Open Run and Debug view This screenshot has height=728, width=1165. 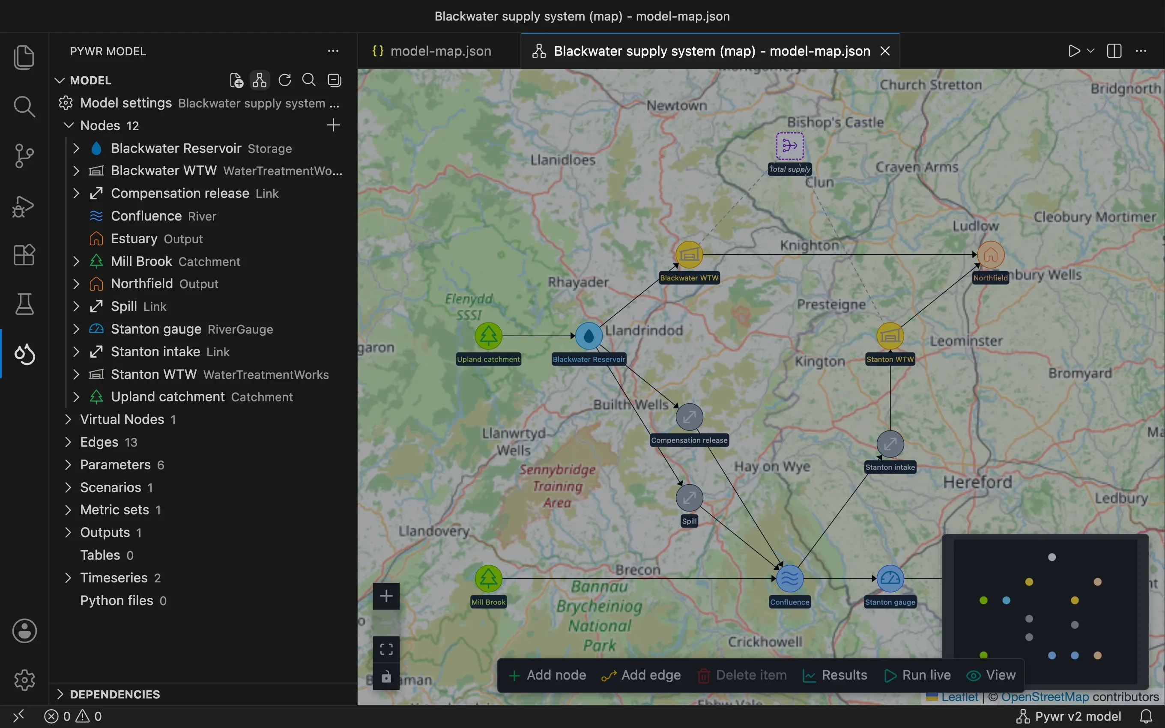click(24, 206)
